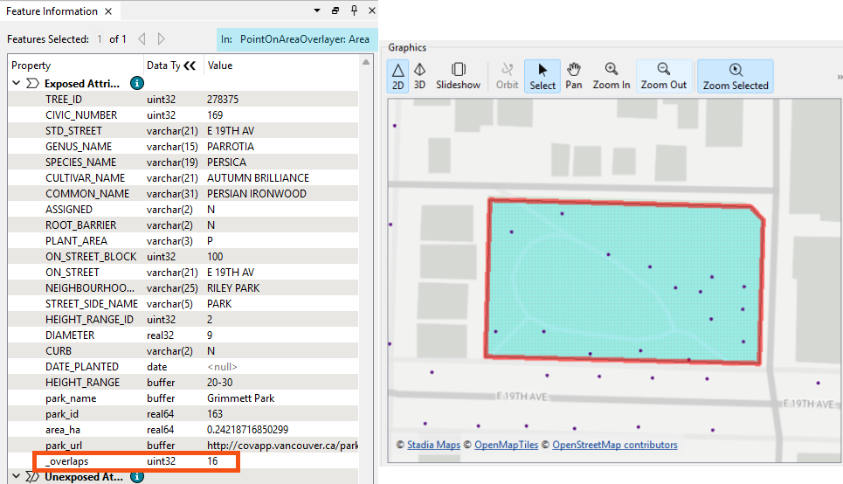This screenshot has width=843, height=484.
Task: Select the ROOT_BARRIER property row
Action: 183,225
